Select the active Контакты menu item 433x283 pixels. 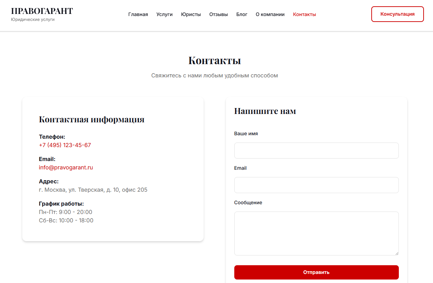pos(304,14)
